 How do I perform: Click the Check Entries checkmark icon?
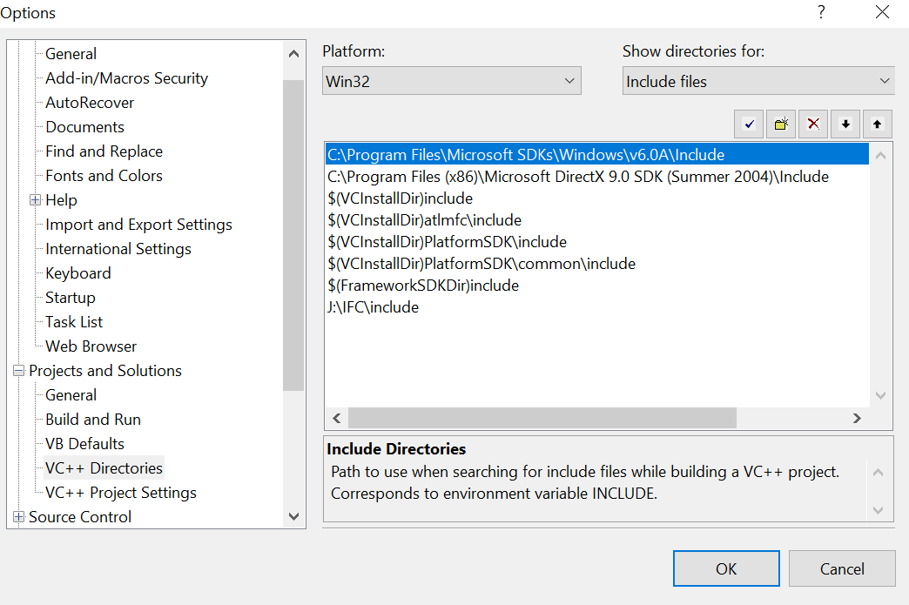(x=749, y=124)
